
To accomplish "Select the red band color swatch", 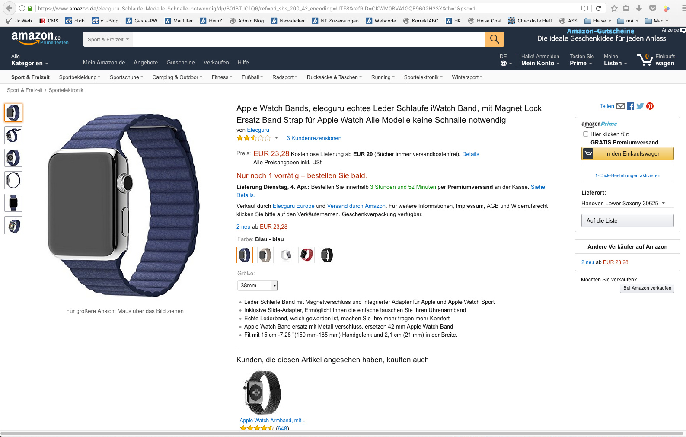I will [306, 255].
